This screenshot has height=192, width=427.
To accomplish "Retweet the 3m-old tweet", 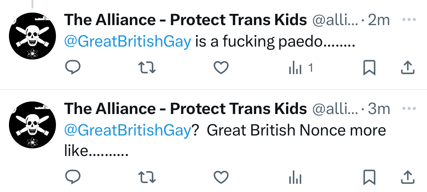I will click(147, 178).
